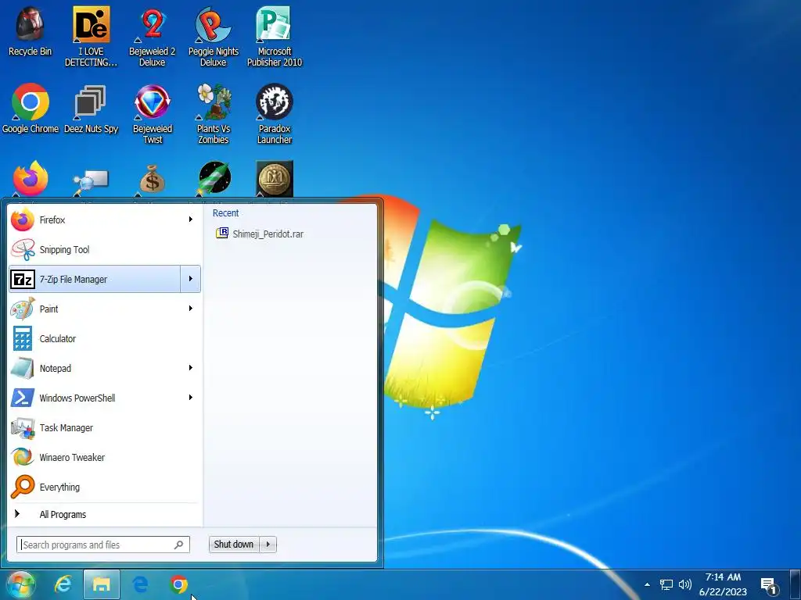The height and width of the screenshot is (600, 801).
Task: Open Google Chrome from taskbar
Action: click(179, 584)
